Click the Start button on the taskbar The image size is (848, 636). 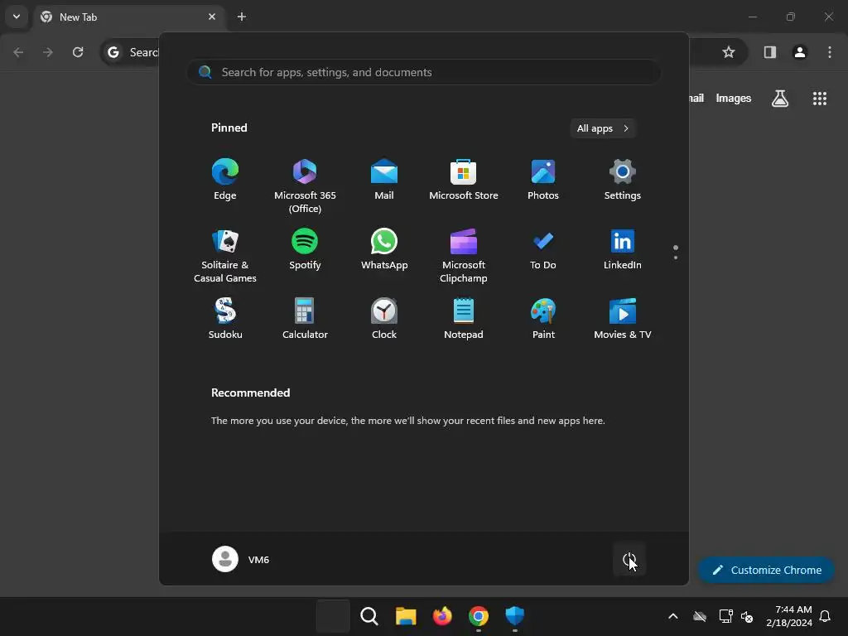pyautogui.click(x=333, y=616)
